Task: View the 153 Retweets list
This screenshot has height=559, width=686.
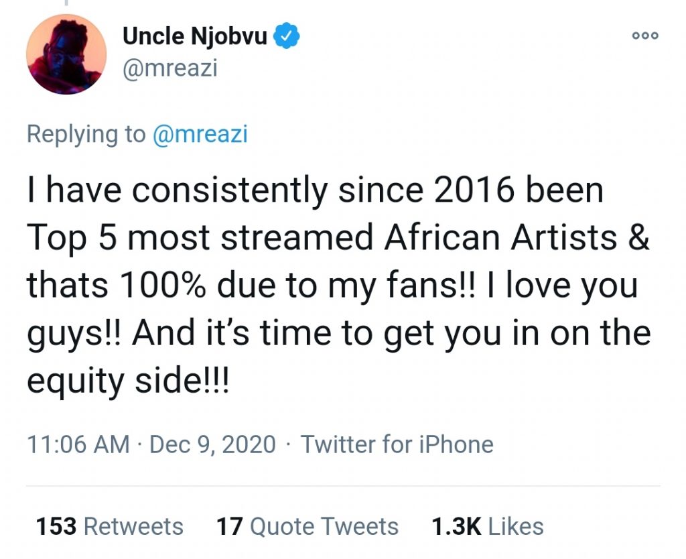Action: click(x=109, y=526)
